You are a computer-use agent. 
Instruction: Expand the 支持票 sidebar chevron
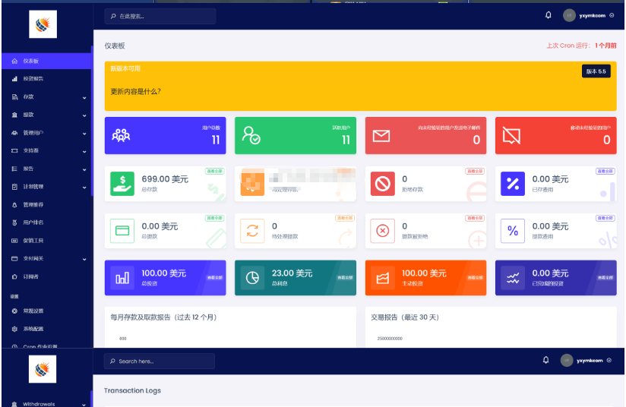point(84,152)
